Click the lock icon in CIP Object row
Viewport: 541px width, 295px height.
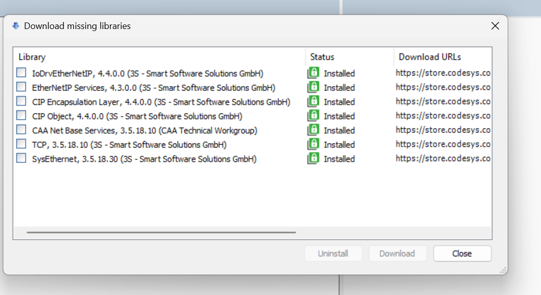pyautogui.click(x=313, y=115)
